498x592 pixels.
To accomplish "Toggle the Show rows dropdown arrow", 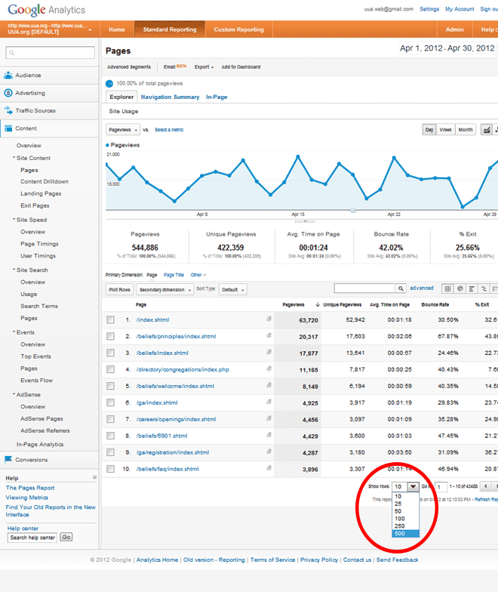I will pos(413,486).
